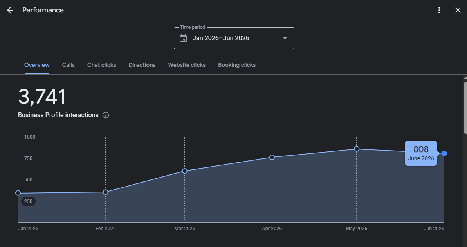Open the Chat clicks tab
Viewport: 467px width, 247px height.
(101, 65)
